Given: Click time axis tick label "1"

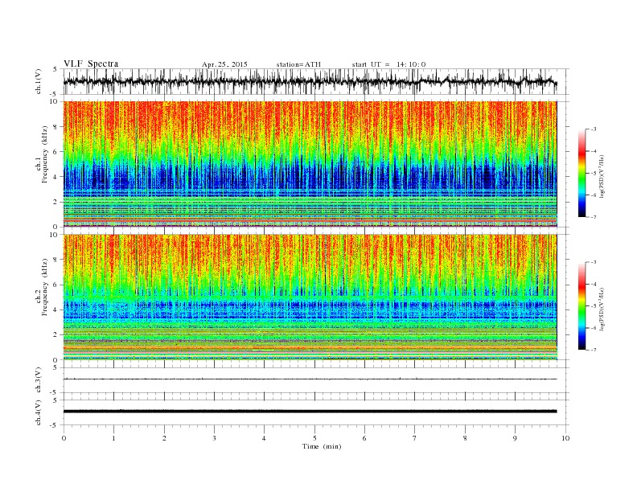Looking at the screenshot, I should point(113,438).
